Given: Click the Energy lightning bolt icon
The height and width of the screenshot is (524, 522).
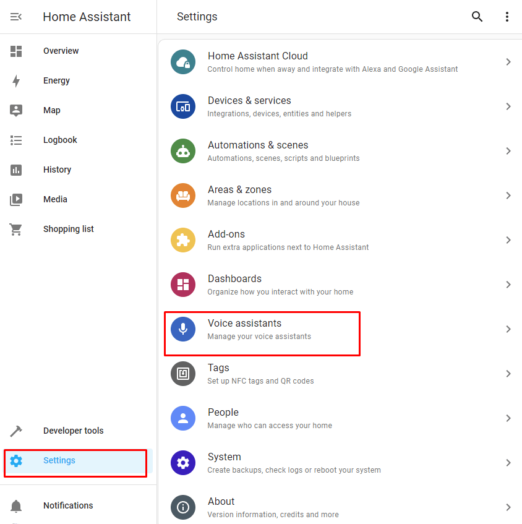Looking at the screenshot, I should [x=16, y=81].
